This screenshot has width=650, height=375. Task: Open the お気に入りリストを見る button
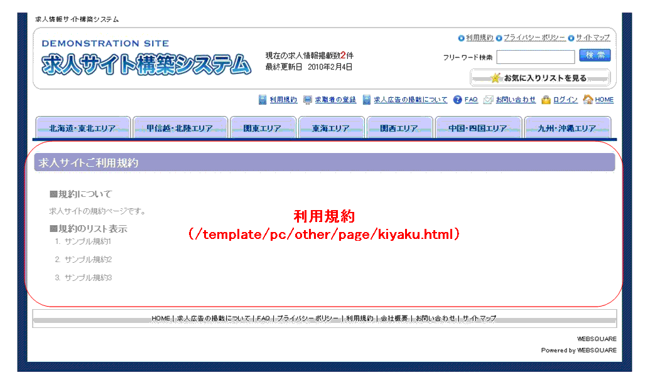click(540, 78)
